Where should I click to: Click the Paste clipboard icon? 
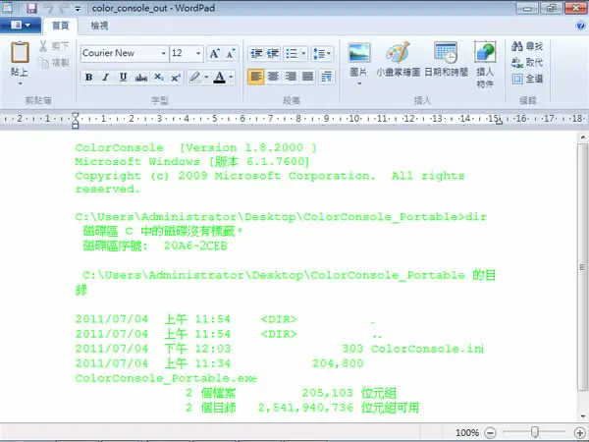(20, 52)
